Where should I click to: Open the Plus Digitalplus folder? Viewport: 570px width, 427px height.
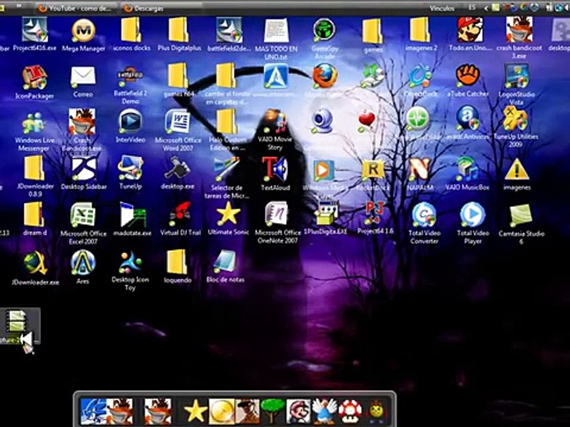pos(179,30)
